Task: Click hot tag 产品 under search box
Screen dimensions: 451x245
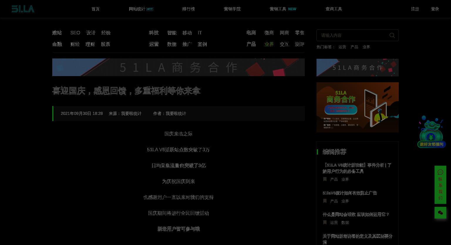Action: [x=354, y=47]
